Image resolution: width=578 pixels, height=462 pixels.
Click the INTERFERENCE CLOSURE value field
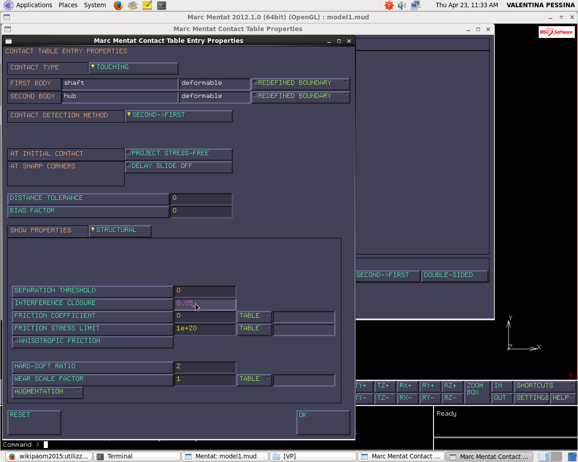pos(205,304)
